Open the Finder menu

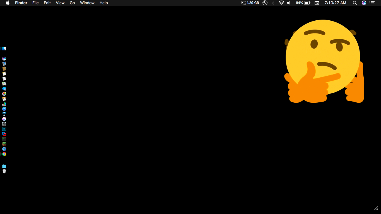tap(21, 3)
